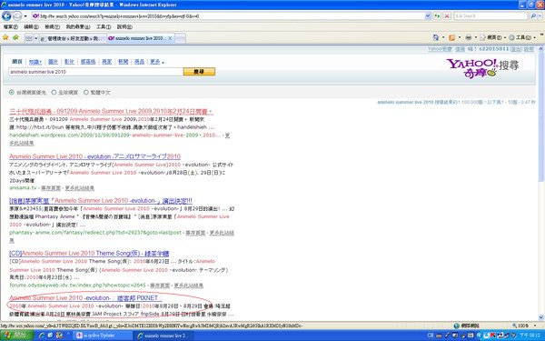Open the 我的最愛 (Favorites) menu
Screen dimensions: 545x341
point(78,26)
